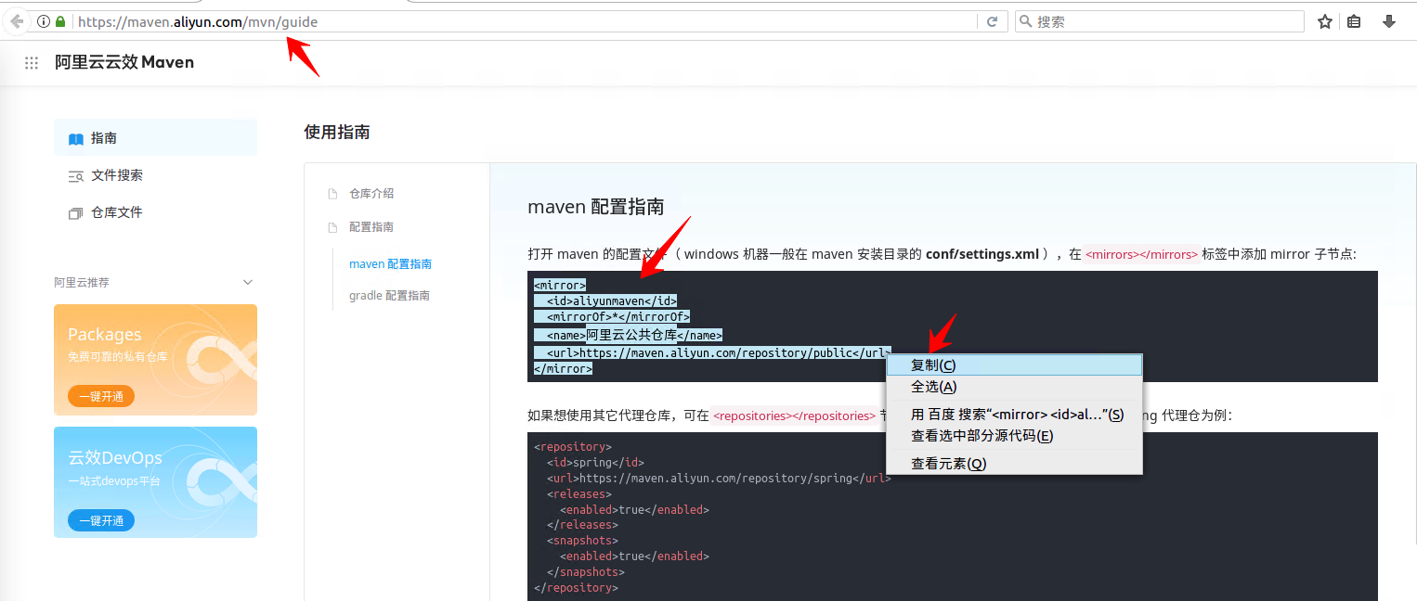Open gradle 配置指南 sub-item

[389, 296]
